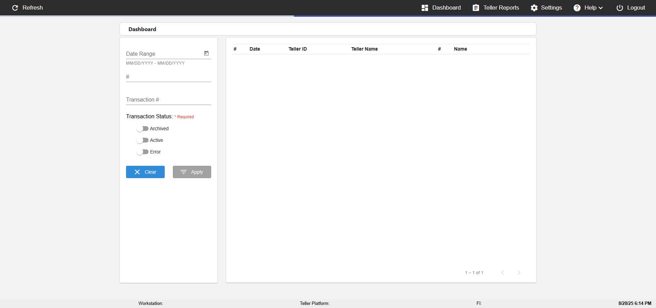Click the blue Clear button
Screen dimensions: 656x308
(145, 172)
